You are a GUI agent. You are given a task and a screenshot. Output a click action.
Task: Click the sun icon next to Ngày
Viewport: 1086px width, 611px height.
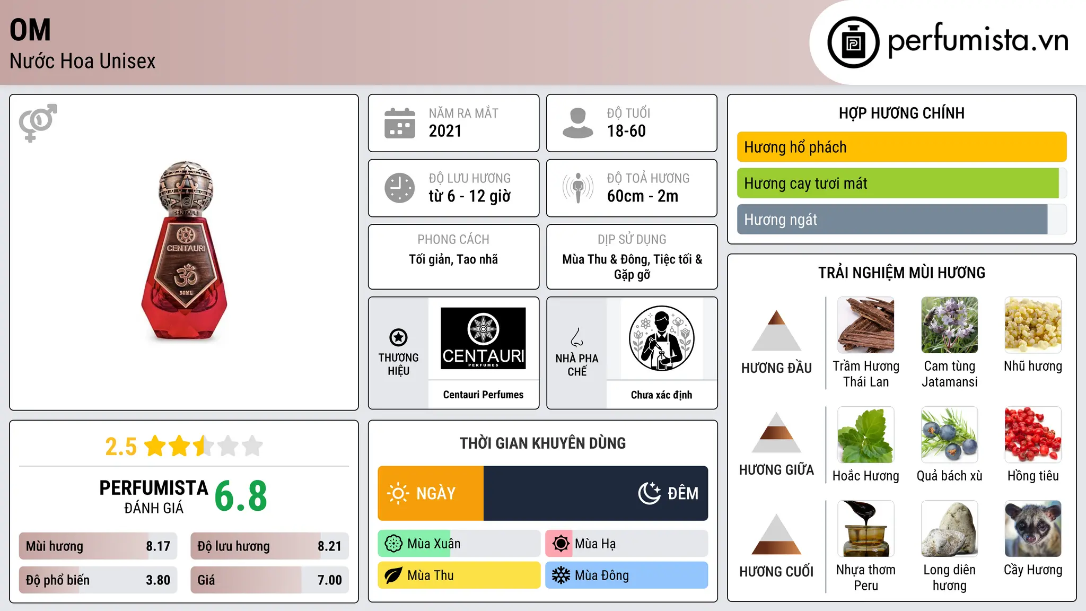[398, 493]
